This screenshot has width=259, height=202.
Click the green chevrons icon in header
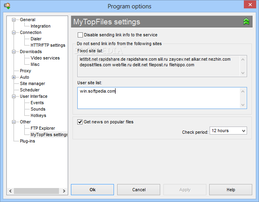click(246, 22)
